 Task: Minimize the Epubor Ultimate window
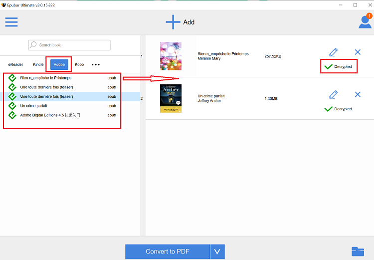coord(341,5)
